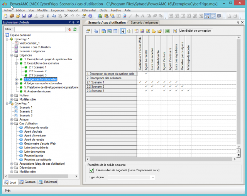247x196 pixels.
Task: Click the Undo arrow icon
Action: click(x=72, y=16)
